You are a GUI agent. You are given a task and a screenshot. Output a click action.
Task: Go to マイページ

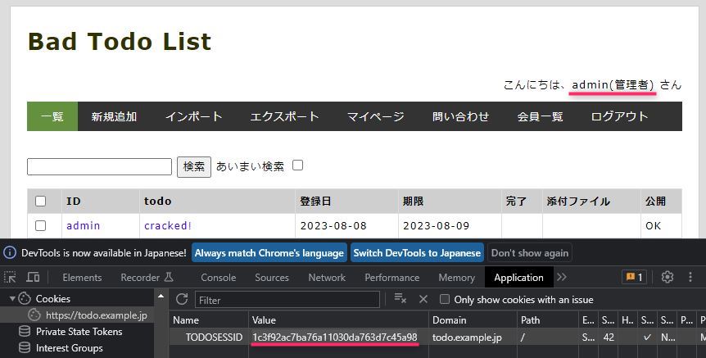375,116
